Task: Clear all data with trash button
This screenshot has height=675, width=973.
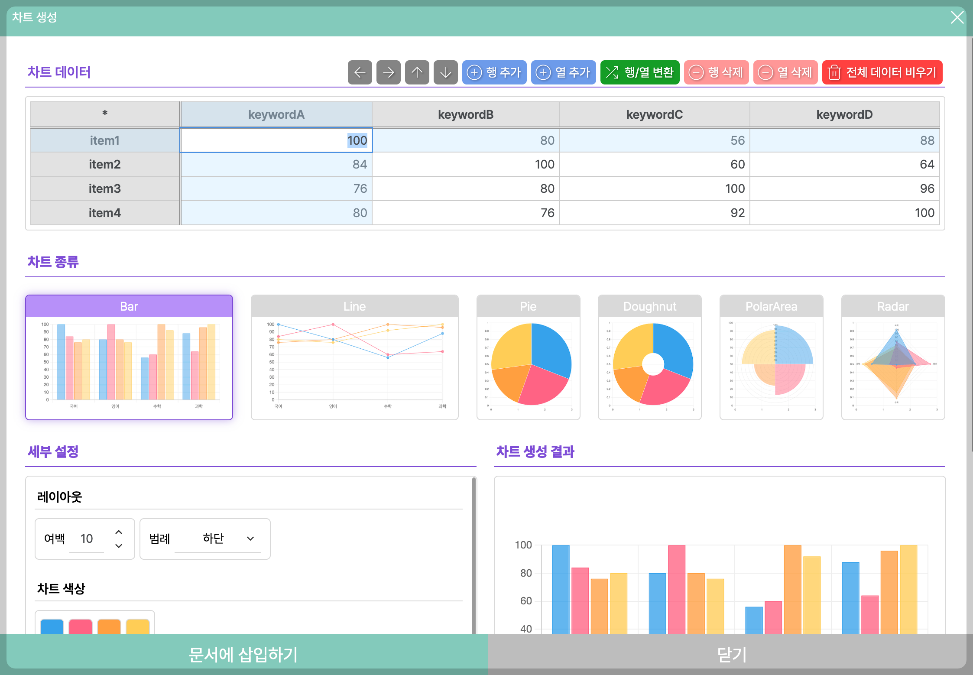Action: [882, 72]
